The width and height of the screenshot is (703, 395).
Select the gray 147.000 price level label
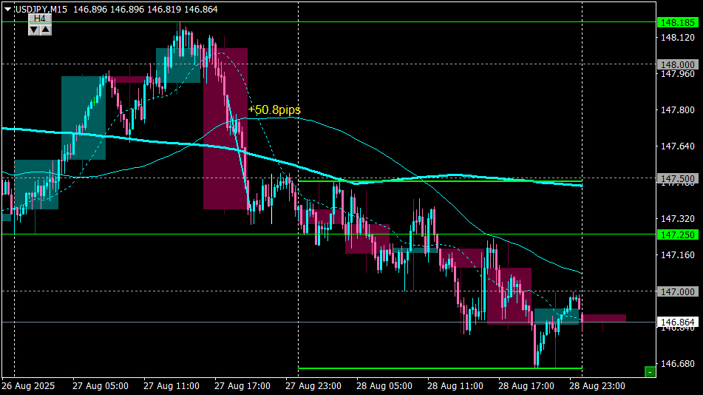click(677, 291)
